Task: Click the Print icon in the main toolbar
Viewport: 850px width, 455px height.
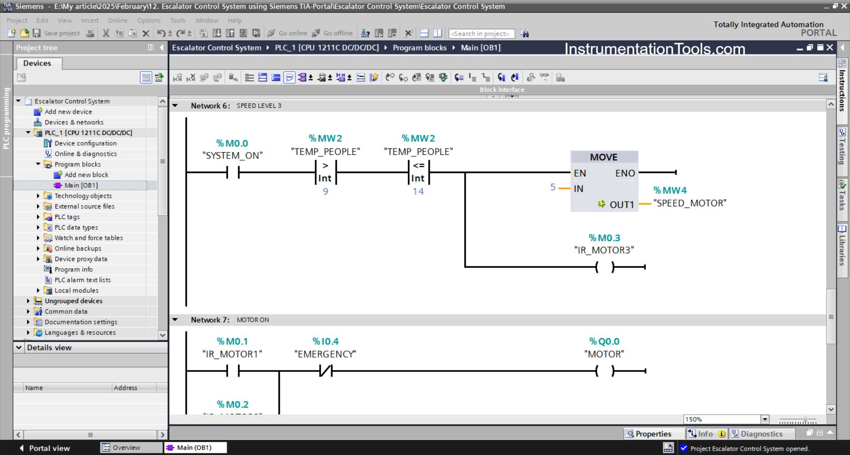Action: coord(90,33)
